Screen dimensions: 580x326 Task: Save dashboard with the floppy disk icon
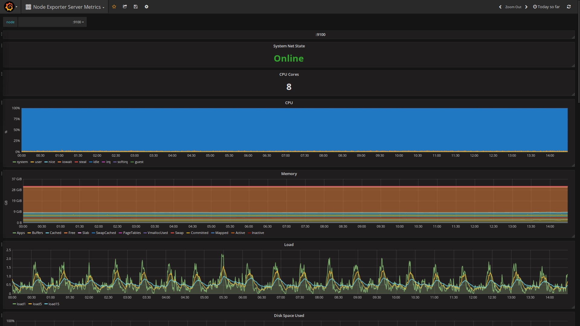click(136, 7)
